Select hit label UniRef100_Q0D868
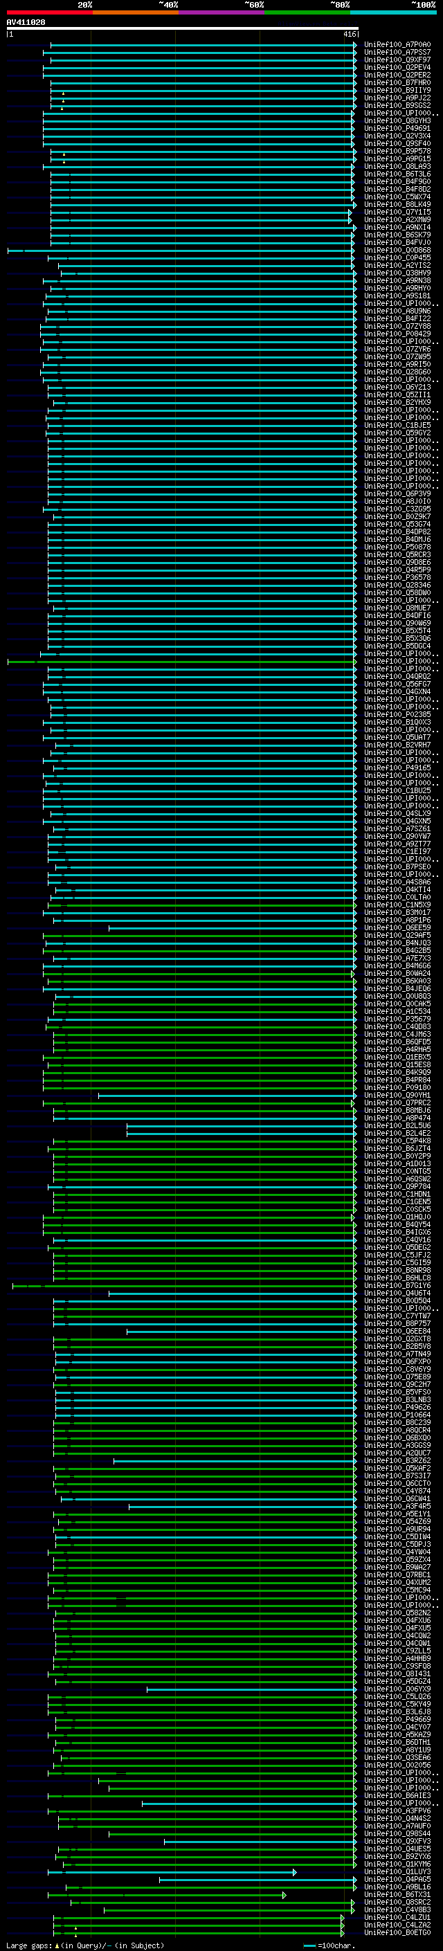443x1951 pixels. click(x=397, y=250)
